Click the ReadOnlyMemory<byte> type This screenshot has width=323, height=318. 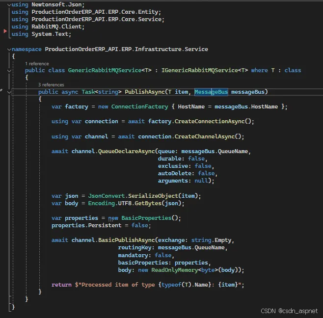coord(185,270)
